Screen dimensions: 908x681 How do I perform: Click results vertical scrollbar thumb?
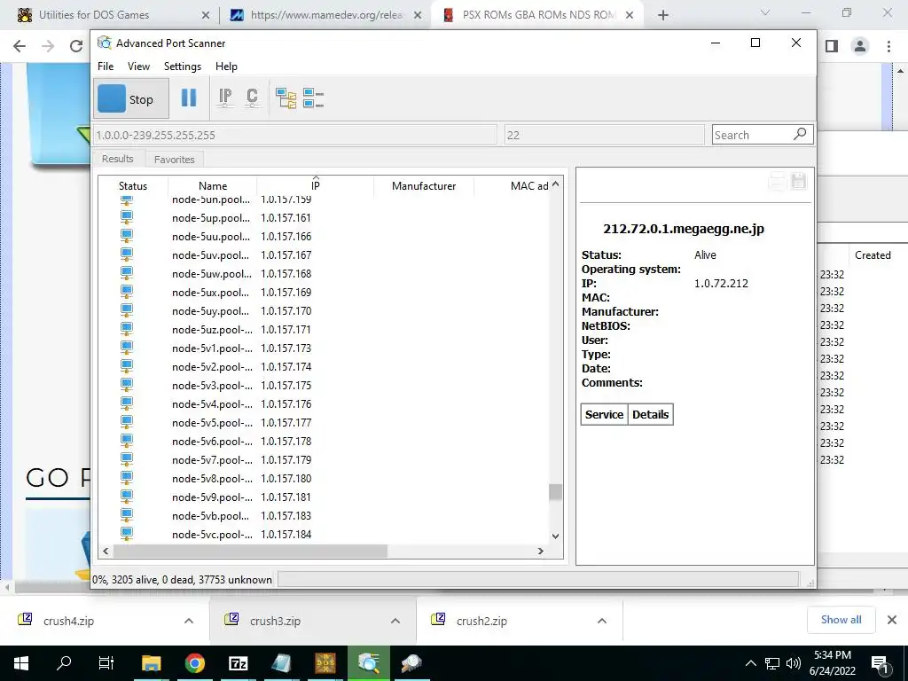tap(555, 492)
